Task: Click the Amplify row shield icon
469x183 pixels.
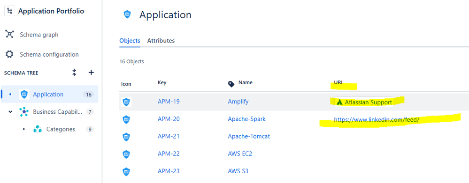Action: (126, 102)
